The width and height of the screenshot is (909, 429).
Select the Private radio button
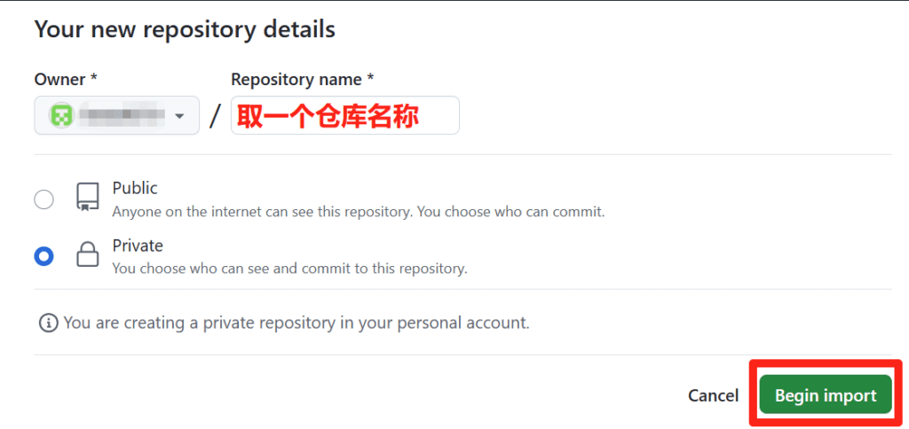coord(43,256)
